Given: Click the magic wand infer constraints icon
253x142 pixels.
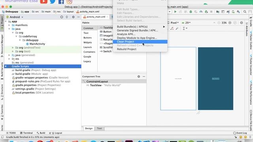Looking at the screenshot, I should click(x=177, y=28).
